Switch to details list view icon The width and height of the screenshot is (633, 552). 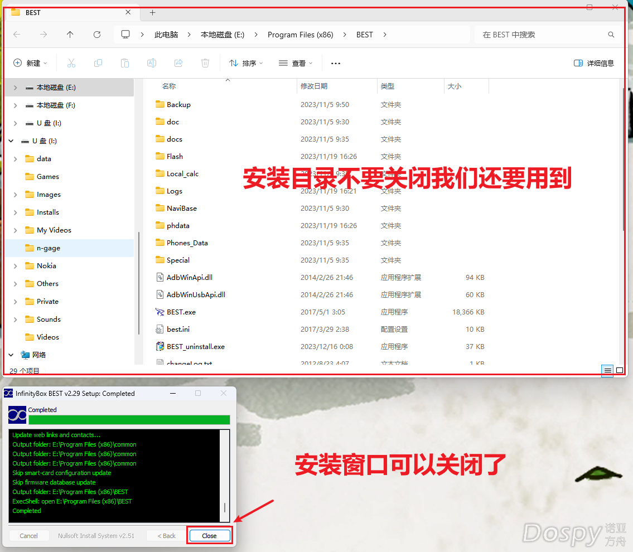[607, 370]
